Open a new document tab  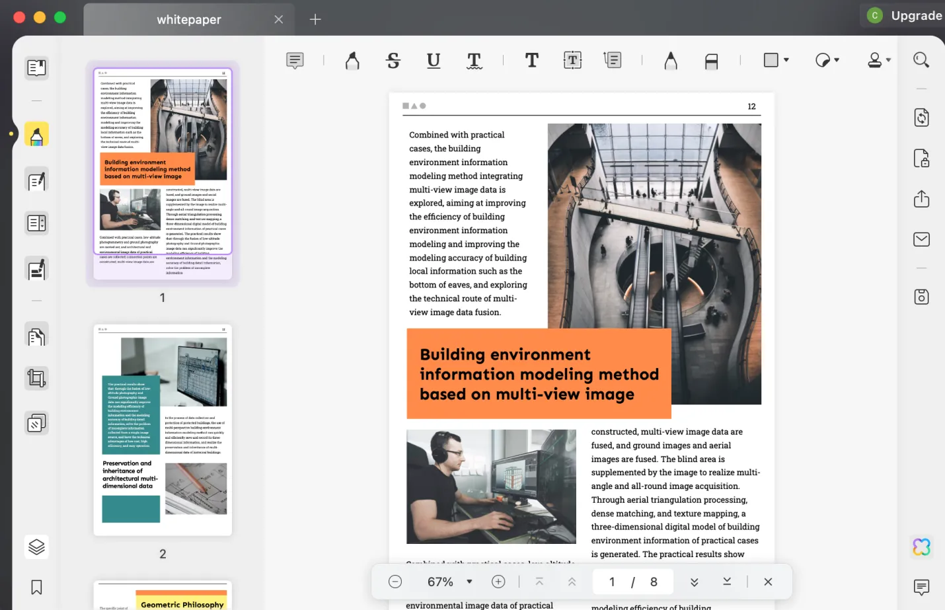point(315,19)
